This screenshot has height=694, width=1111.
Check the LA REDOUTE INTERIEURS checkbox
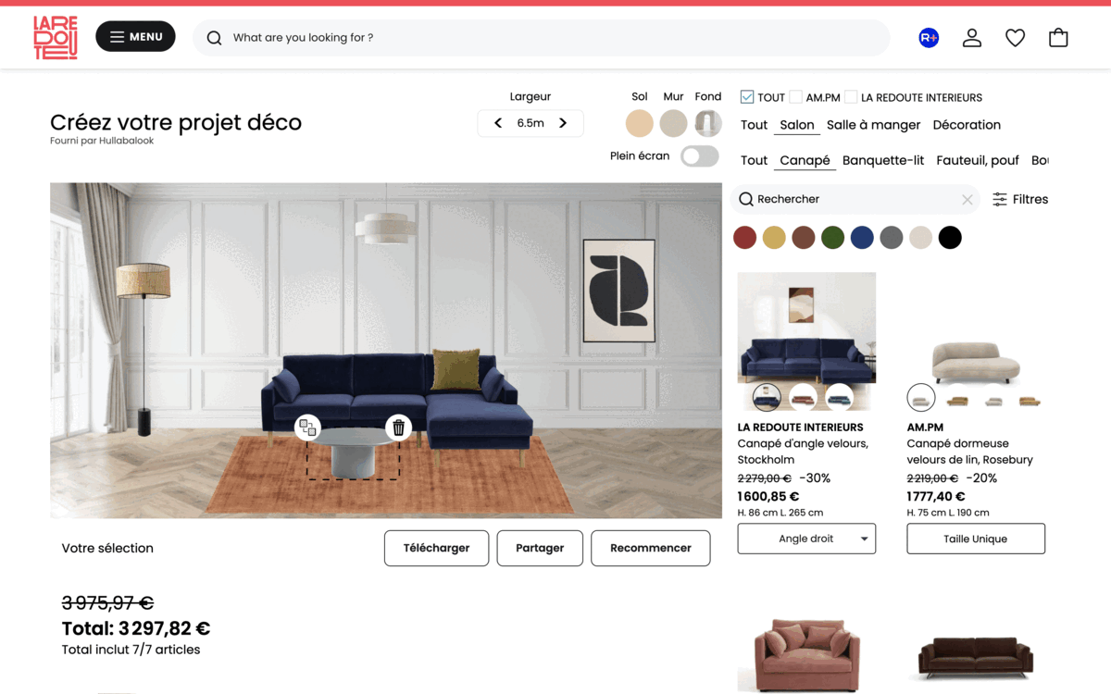point(851,97)
